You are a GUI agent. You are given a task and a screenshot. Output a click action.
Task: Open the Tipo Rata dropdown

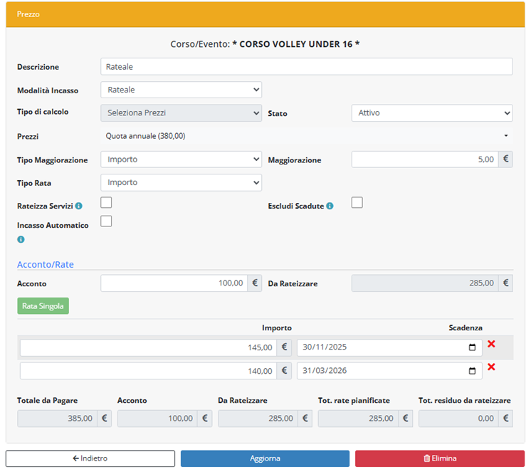point(181,182)
